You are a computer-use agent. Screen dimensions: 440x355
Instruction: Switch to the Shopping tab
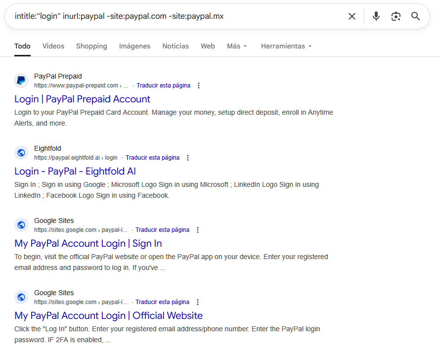point(91,46)
